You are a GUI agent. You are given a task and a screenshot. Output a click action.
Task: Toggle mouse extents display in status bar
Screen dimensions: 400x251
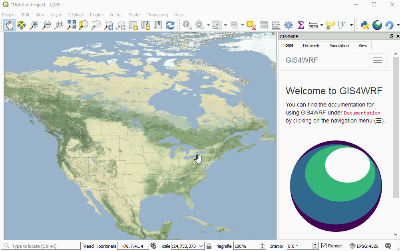[153, 246]
